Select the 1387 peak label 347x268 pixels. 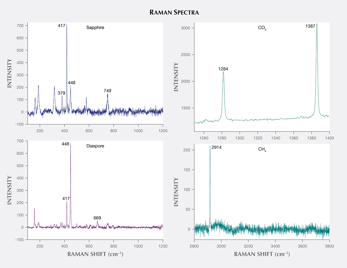[310, 26]
